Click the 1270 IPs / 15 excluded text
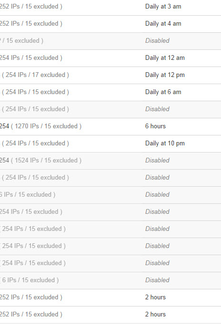This screenshot has width=221, height=325. [46, 126]
